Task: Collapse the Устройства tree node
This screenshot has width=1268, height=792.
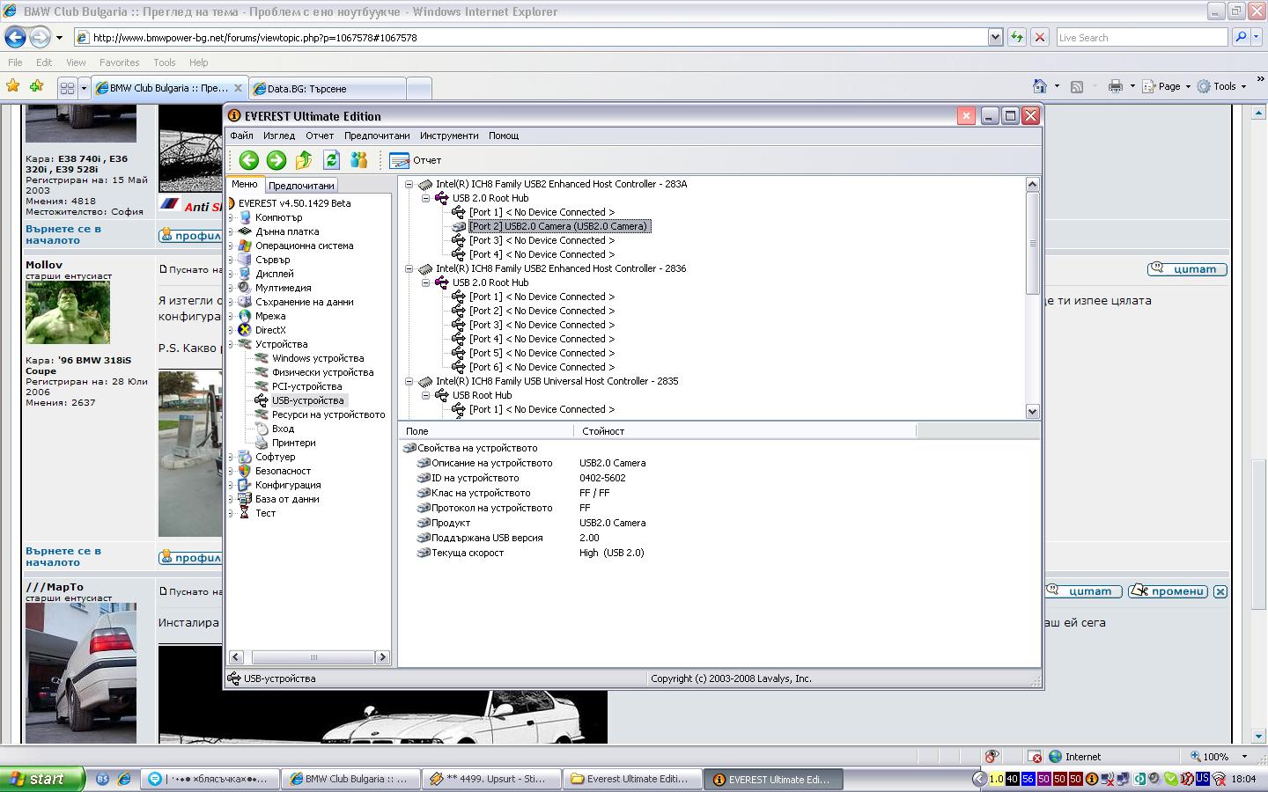Action: click(232, 344)
